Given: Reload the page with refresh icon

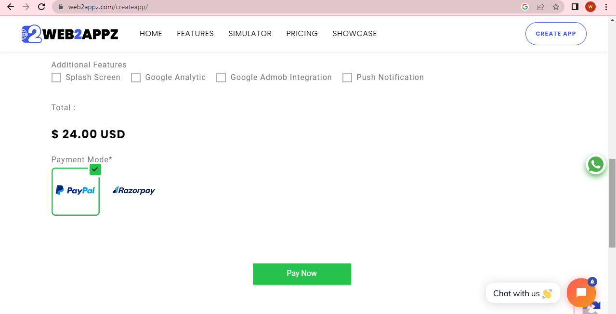Looking at the screenshot, I should 41,7.
